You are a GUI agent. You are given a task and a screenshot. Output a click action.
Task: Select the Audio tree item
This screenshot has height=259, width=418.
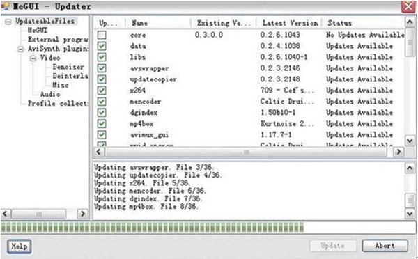click(50, 94)
